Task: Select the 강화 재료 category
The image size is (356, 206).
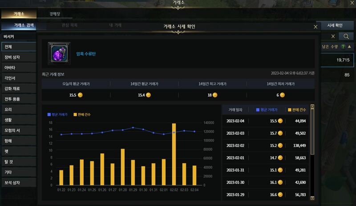Action: click(19, 89)
